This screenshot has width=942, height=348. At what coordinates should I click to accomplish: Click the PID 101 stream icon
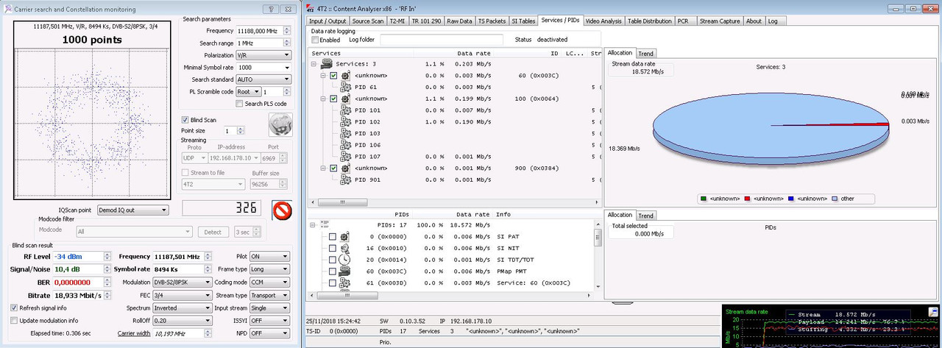[345, 110]
